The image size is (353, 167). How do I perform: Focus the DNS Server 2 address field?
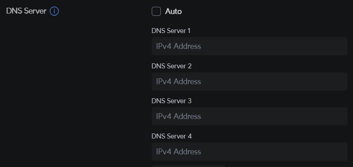[x=249, y=81]
